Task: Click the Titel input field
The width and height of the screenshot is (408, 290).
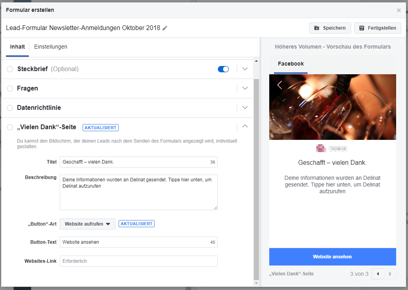Action: pos(139,162)
